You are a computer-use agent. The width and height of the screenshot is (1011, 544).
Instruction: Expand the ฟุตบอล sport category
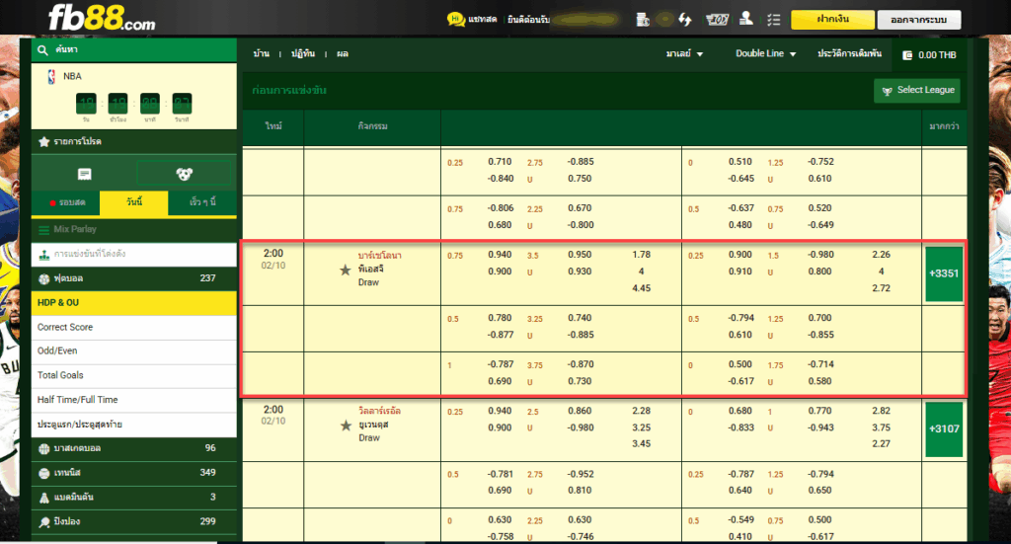(134, 278)
